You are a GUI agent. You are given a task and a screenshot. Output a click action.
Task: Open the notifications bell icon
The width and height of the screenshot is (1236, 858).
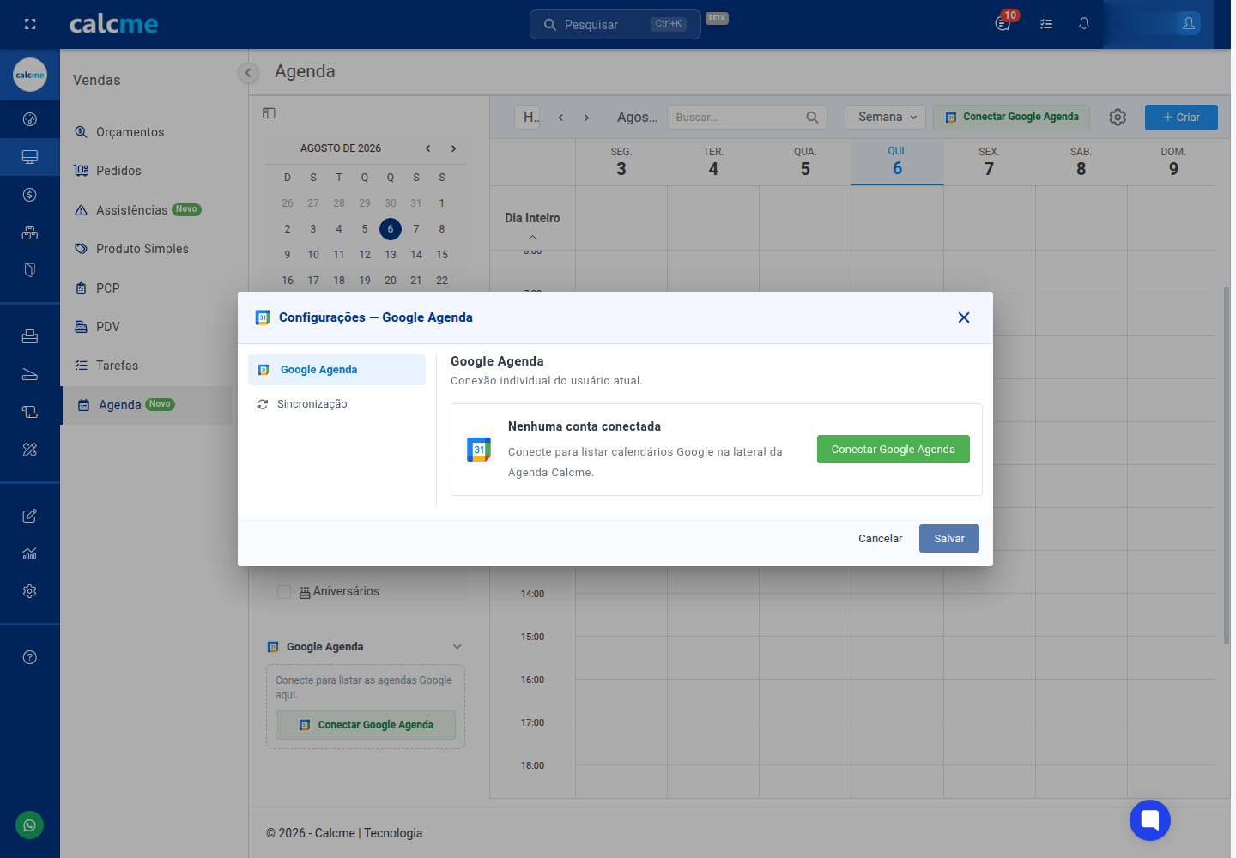[1084, 24]
